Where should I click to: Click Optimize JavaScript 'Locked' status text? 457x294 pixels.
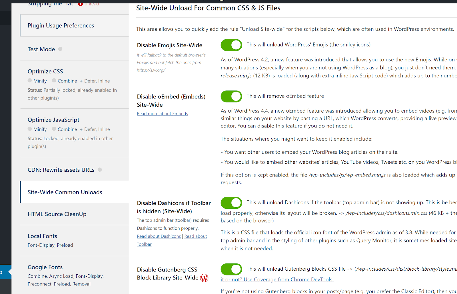(x=70, y=142)
